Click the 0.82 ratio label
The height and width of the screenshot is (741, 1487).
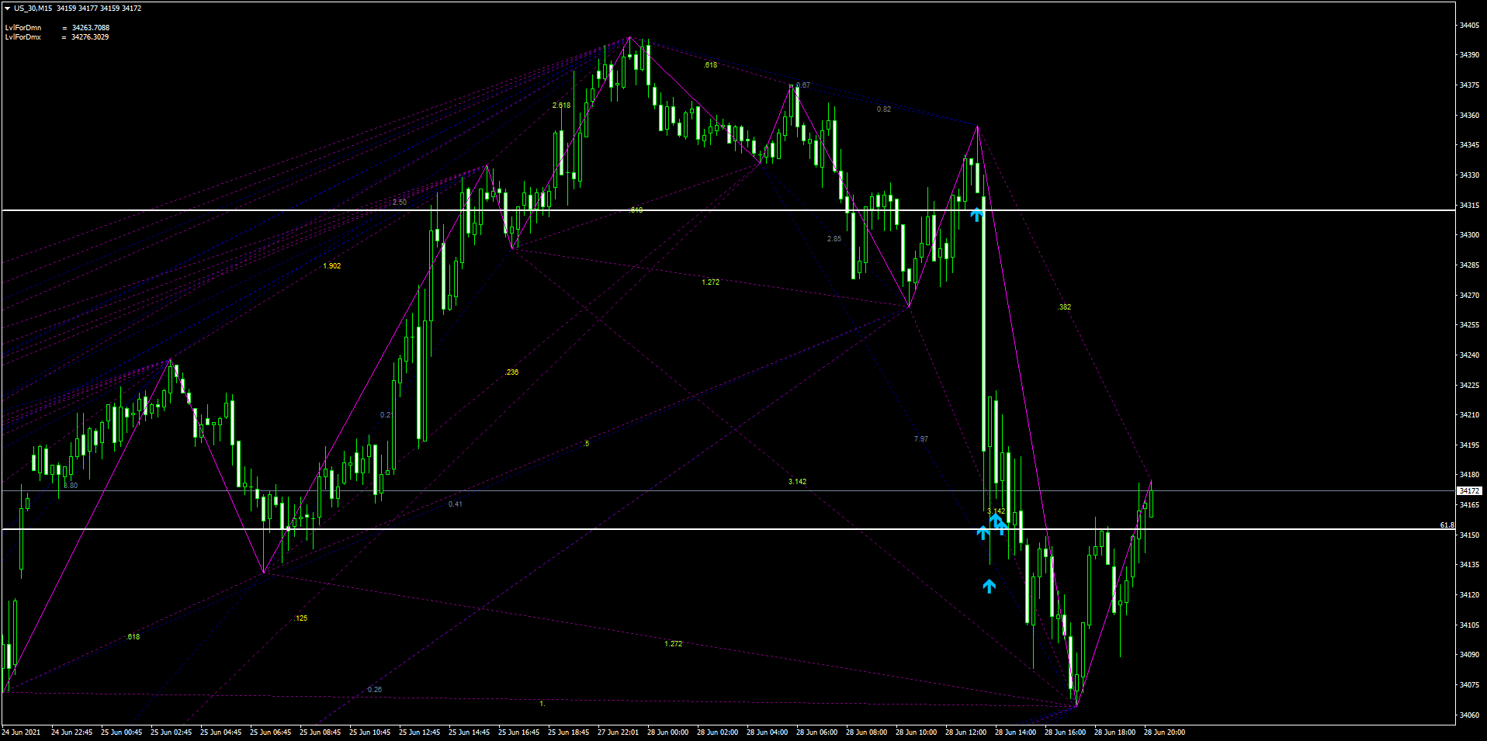click(x=884, y=109)
